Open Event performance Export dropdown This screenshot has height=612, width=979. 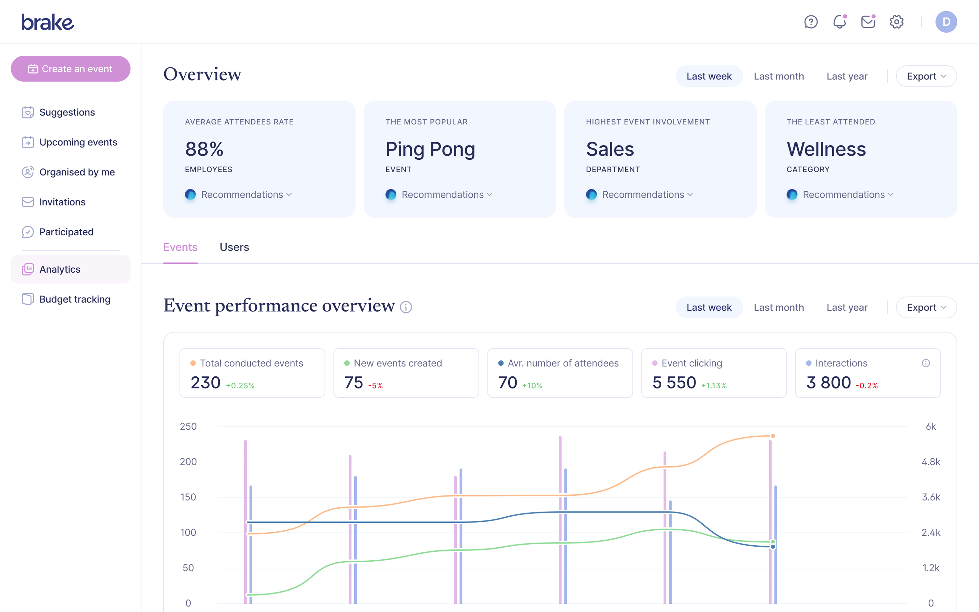click(x=926, y=307)
